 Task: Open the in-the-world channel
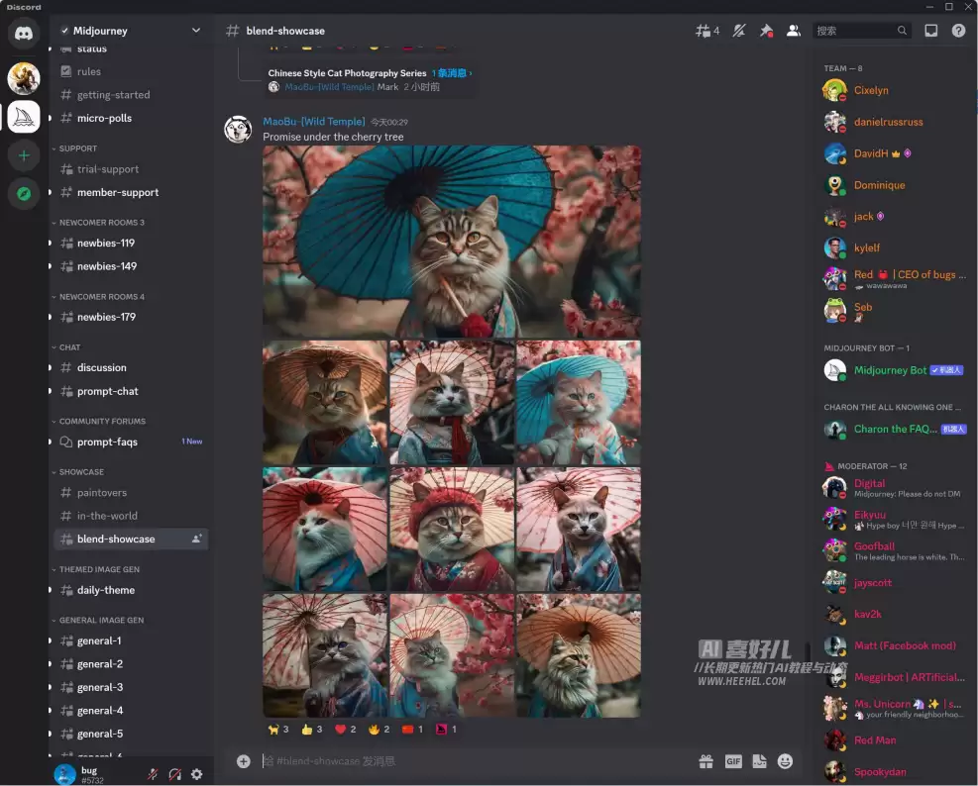click(x=131, y=516)
